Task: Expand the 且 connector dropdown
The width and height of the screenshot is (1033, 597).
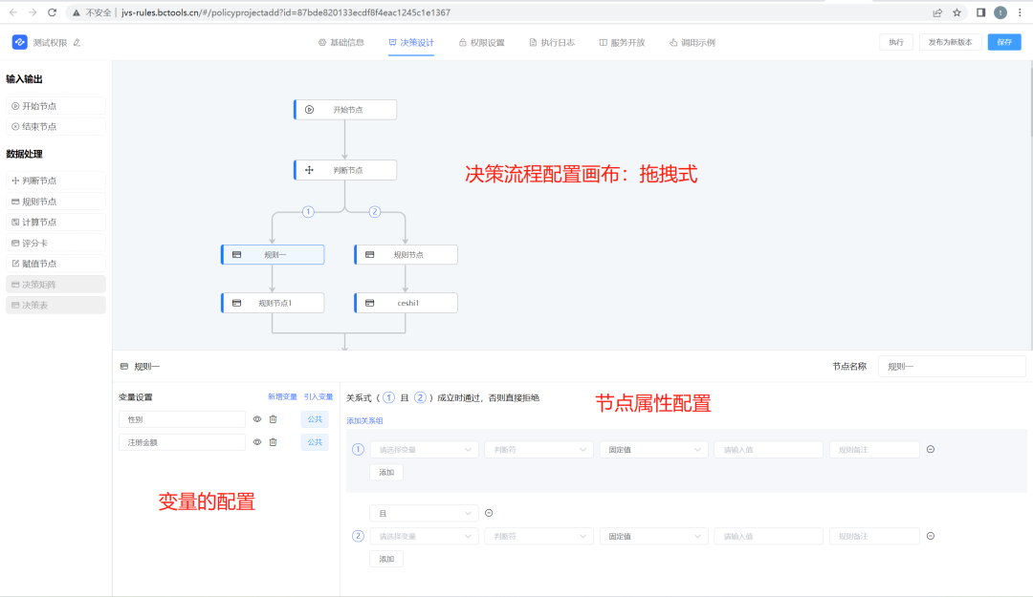Action: coord(424,513)
